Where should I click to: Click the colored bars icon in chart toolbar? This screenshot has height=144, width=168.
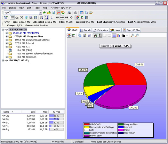pos(118,35)
